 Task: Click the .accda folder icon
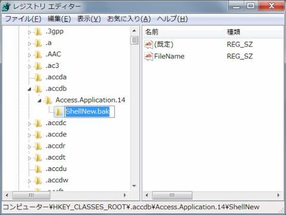pyautogui.click(x=38, y=77)
